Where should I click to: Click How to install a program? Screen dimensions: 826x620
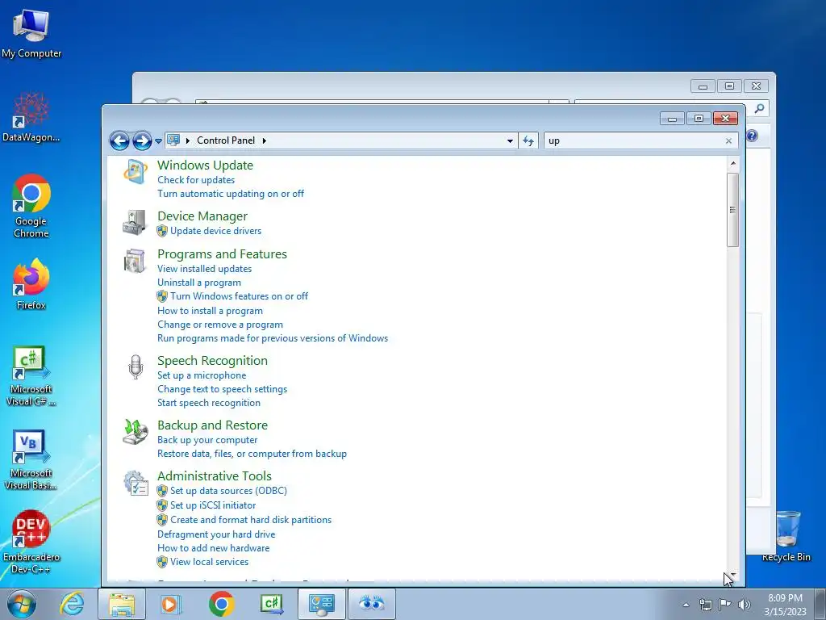point(211,311)
